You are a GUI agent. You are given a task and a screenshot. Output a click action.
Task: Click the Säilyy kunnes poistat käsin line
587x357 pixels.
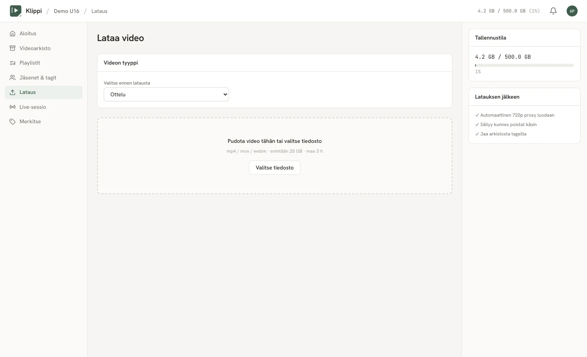[x=506, y=124]
